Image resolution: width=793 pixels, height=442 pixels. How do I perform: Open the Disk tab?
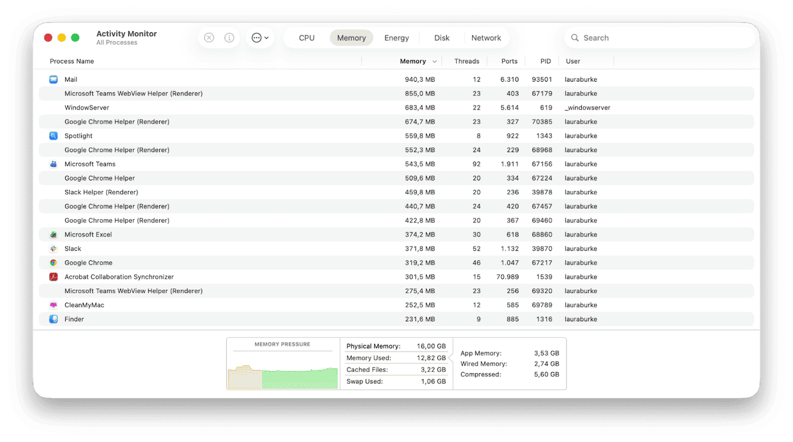point(441,37)
